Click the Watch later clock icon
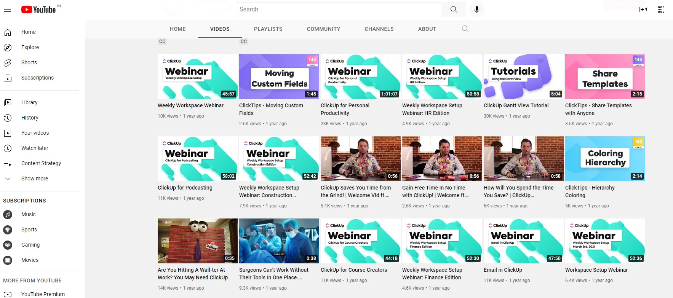This screenshot has height=298, width=673. pos(8,148)
